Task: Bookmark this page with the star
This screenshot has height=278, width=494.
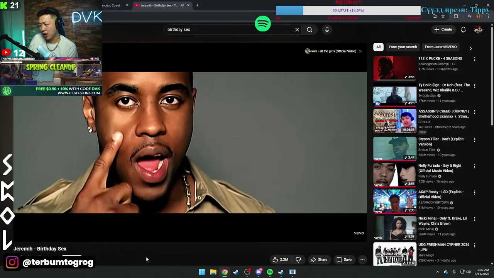Action: pyautogui.click(x=443, y=16)
